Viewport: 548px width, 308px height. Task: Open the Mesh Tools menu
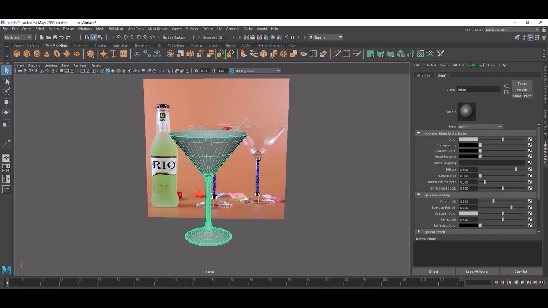tap(135, 29)
